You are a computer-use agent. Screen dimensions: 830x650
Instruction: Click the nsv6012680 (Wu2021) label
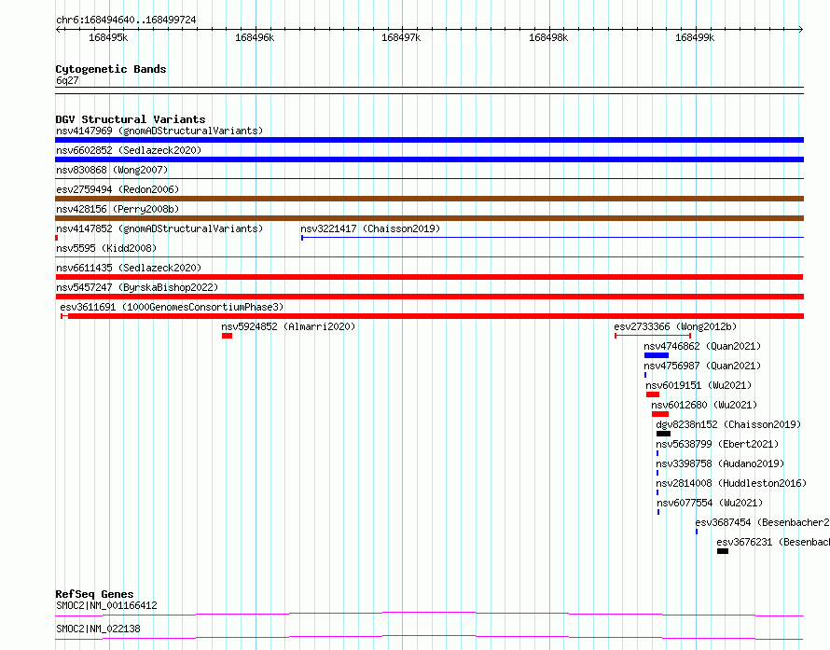tap(704, 405)
